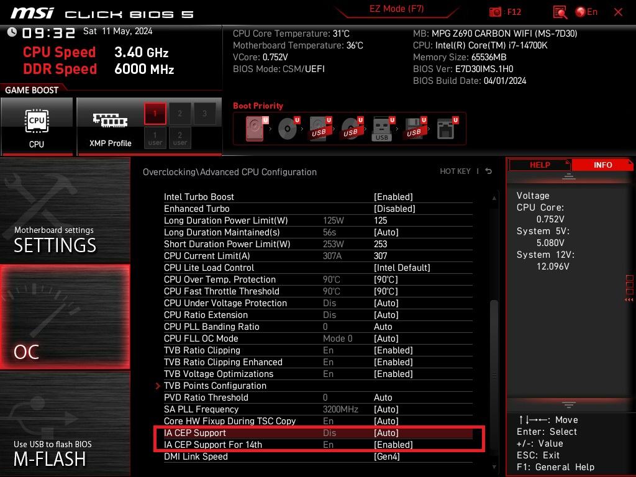Open the Motherboard SETTINGS section
Viewport: 636px width, 477px height.
tap(65, 210)
